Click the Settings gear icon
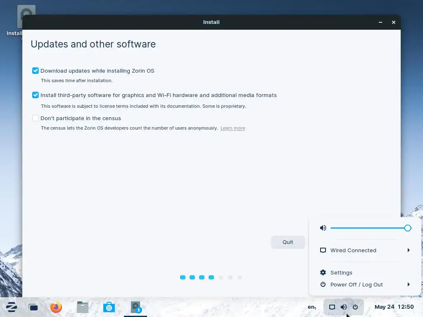The width and height of the screenshot is (423, 317). [323, 272]
